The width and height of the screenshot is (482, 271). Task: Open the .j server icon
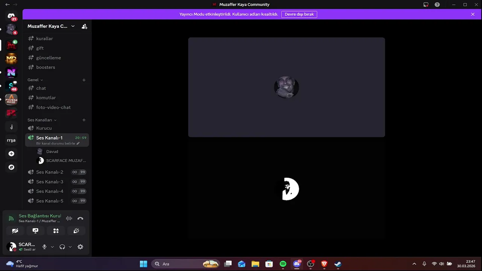11,127
